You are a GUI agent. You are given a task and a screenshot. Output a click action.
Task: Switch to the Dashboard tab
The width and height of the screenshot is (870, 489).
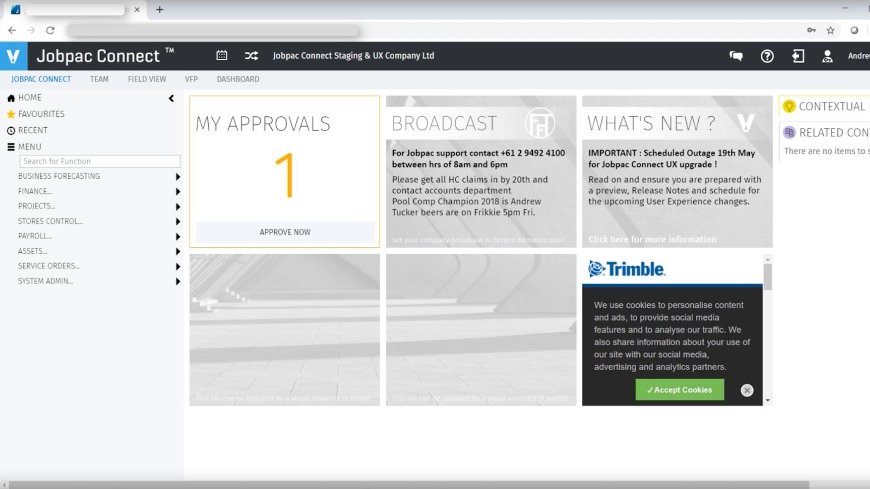[238, 79]
